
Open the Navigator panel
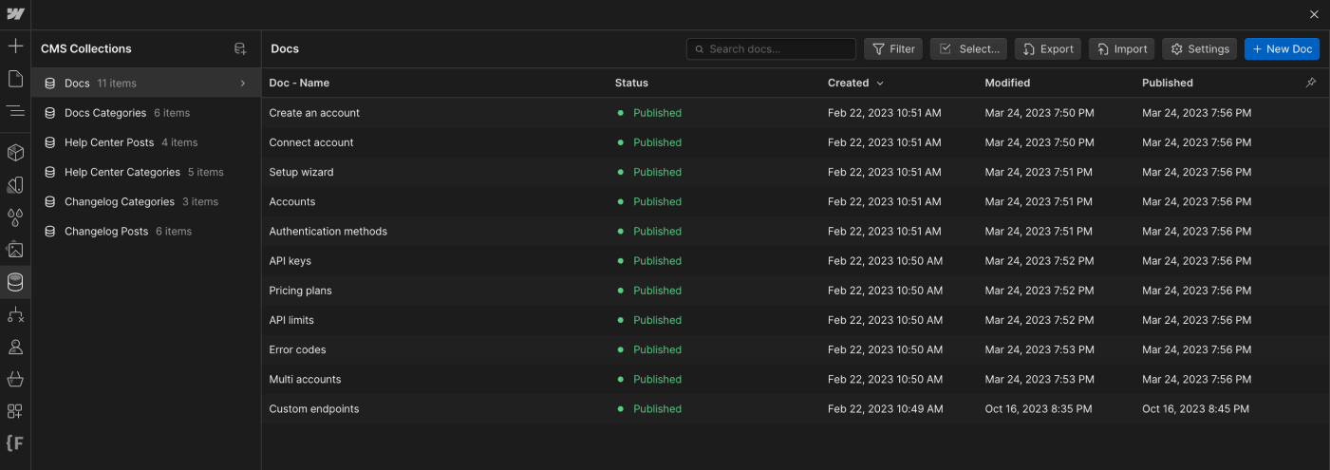[x=15, y=111]
